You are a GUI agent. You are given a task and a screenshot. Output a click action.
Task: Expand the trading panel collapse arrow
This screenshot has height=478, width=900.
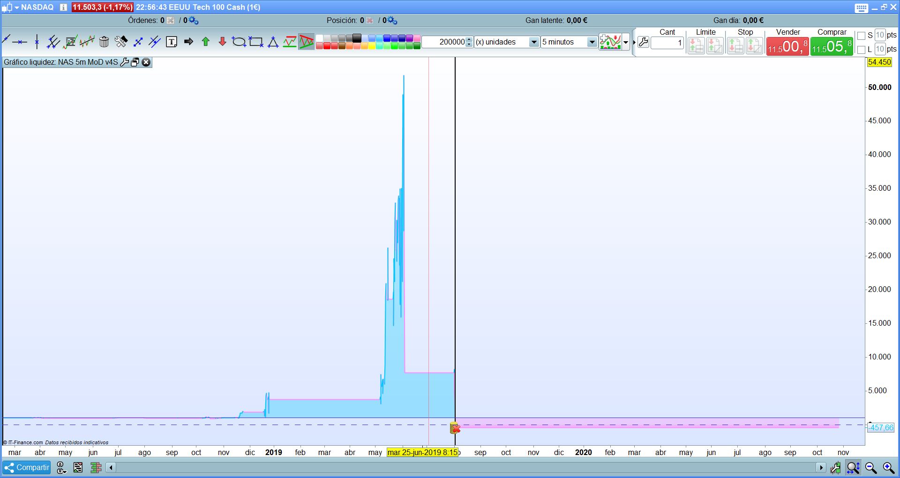(x=634, y=42)
